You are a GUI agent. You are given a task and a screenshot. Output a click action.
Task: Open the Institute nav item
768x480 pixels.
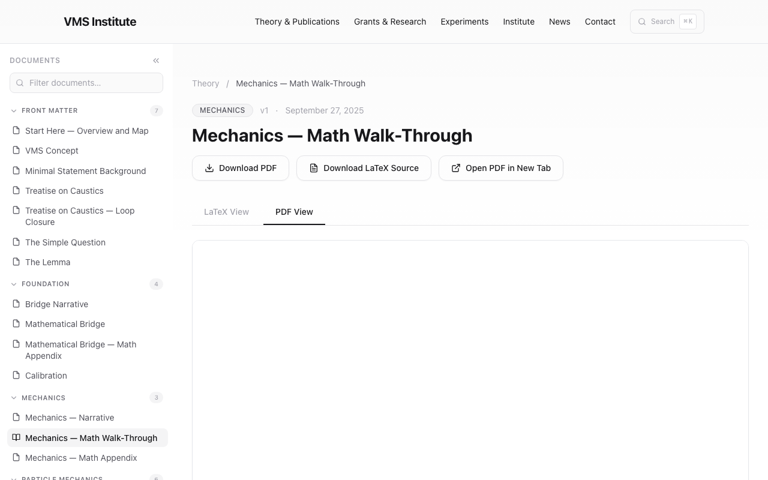click(518, 22)
